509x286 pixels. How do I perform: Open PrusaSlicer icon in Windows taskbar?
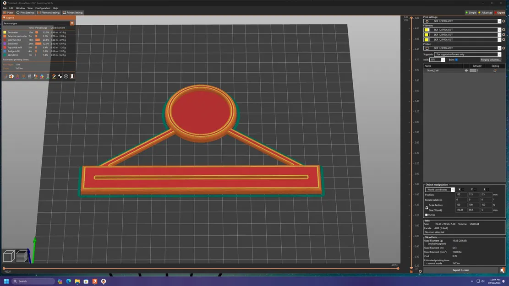[104, 281]
